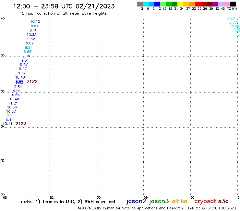
Task: Select the cyan value 5.77
Action: (x=233, y=22)
